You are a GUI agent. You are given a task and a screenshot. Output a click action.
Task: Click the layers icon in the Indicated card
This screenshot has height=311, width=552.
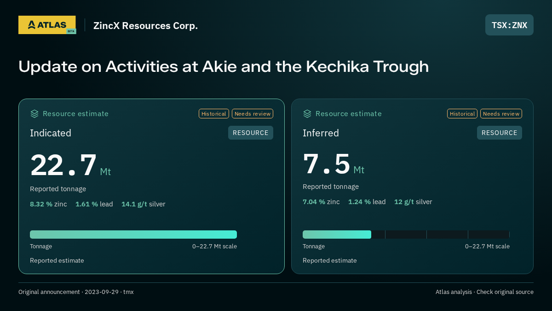coord(34,113)
